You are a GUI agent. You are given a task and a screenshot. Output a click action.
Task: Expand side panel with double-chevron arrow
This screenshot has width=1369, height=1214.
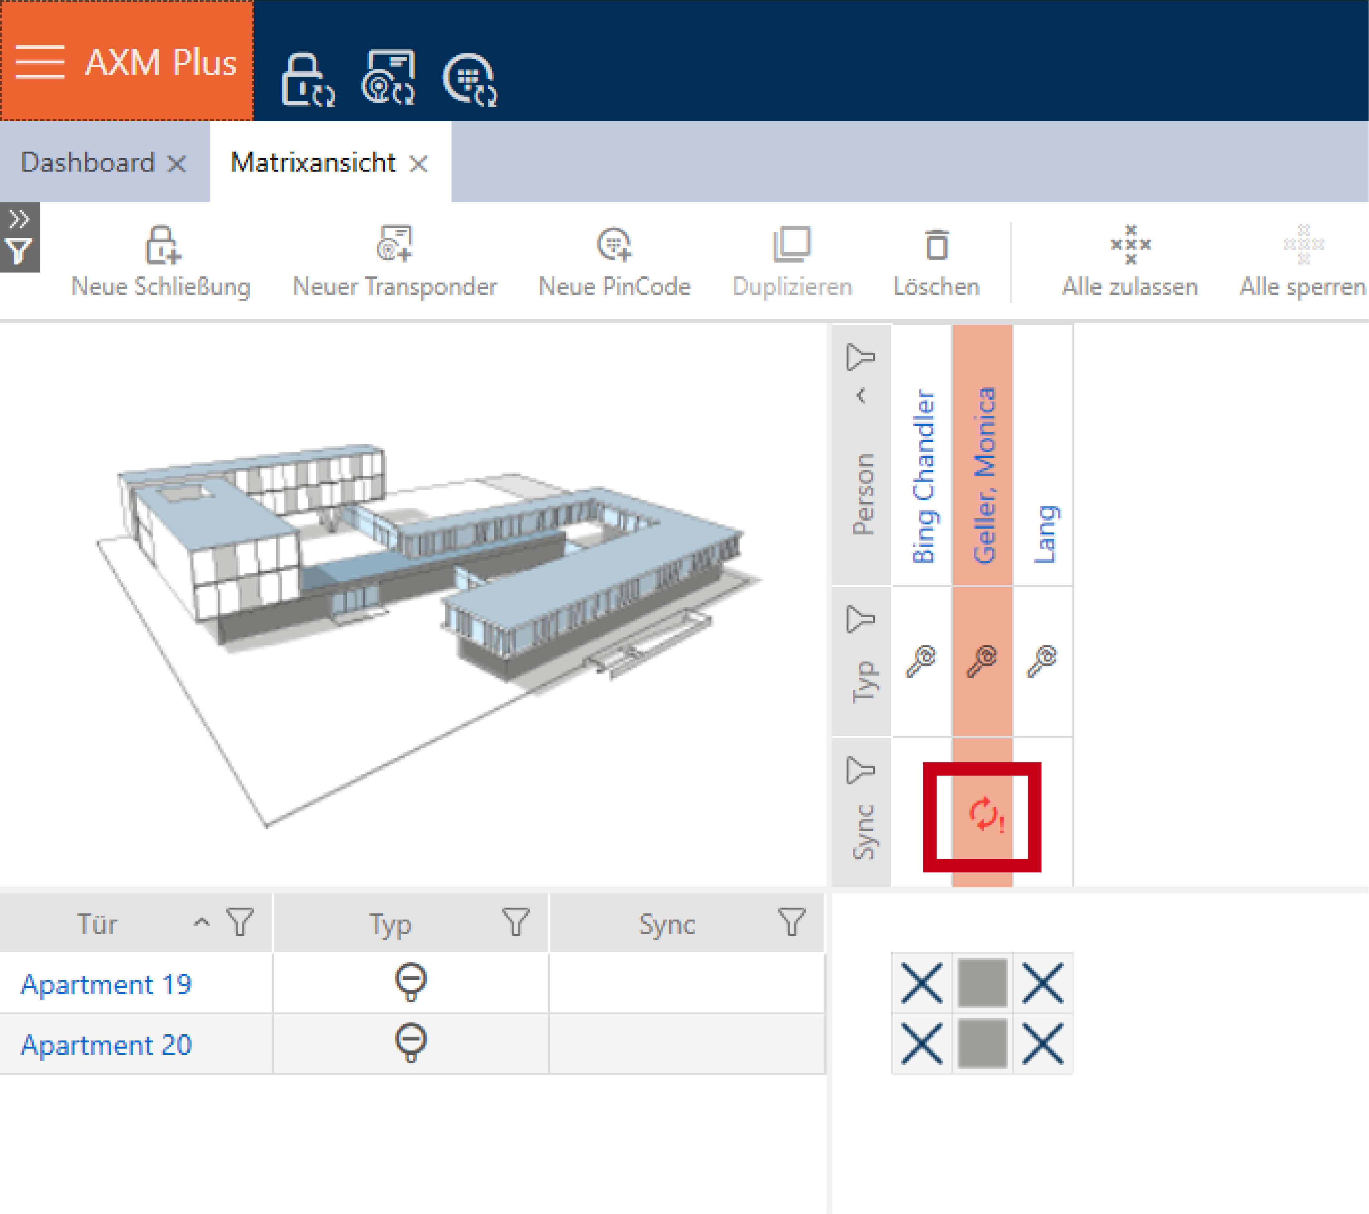click(x=19, y=219)
